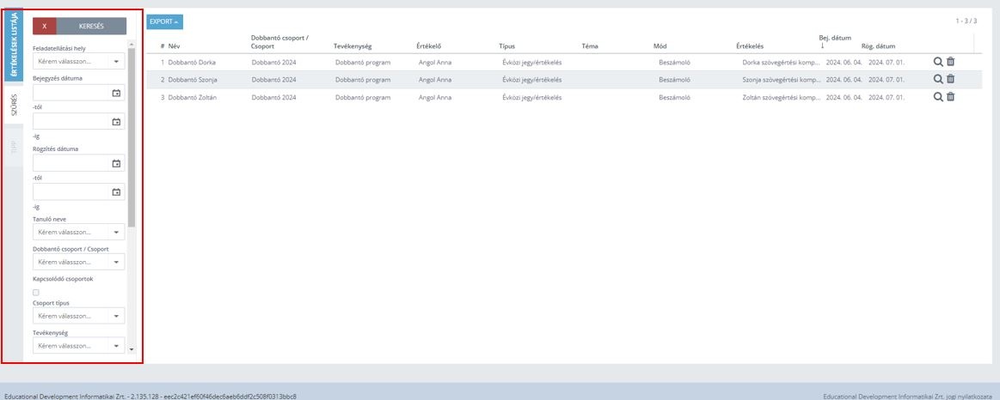The image size is (1000, 400).
Task: Click "Zoltán szövegértési komp..." evaluation cell
Action: click(x=782, y=97)
